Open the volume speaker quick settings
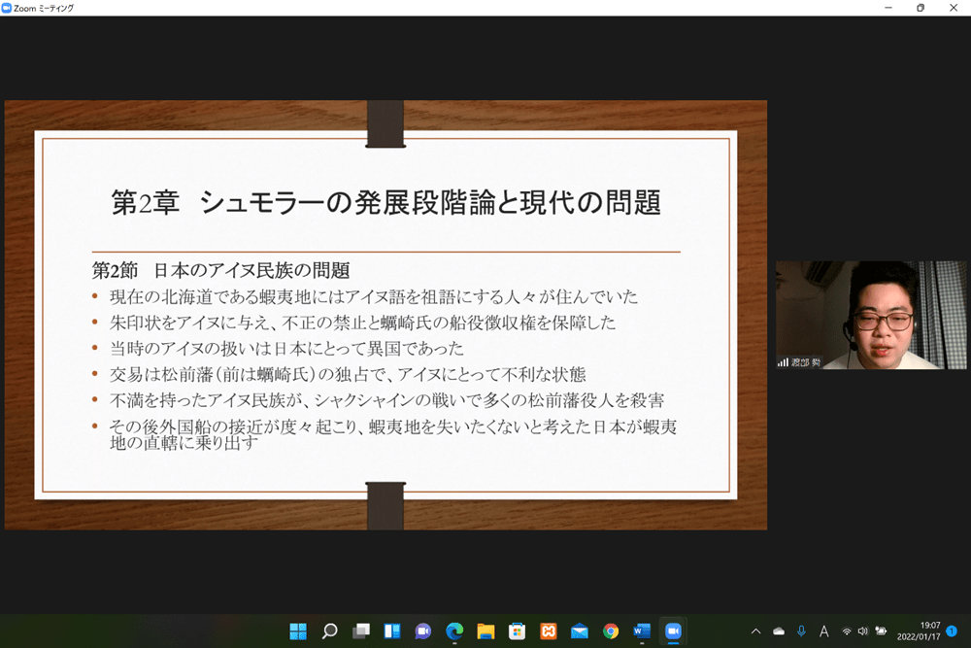The width and height of the screenshot is (971, 648). pos(862,631)
